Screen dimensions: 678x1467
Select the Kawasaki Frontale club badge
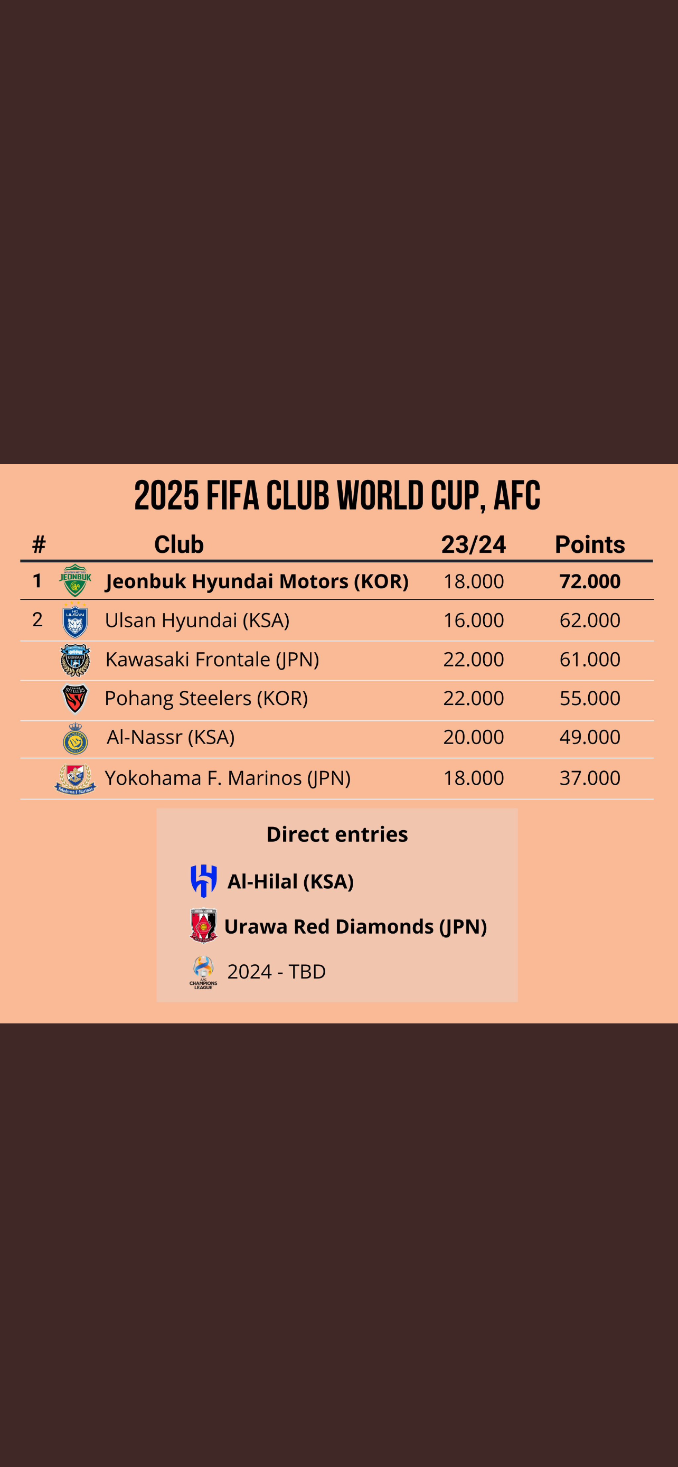click(75, 660)
